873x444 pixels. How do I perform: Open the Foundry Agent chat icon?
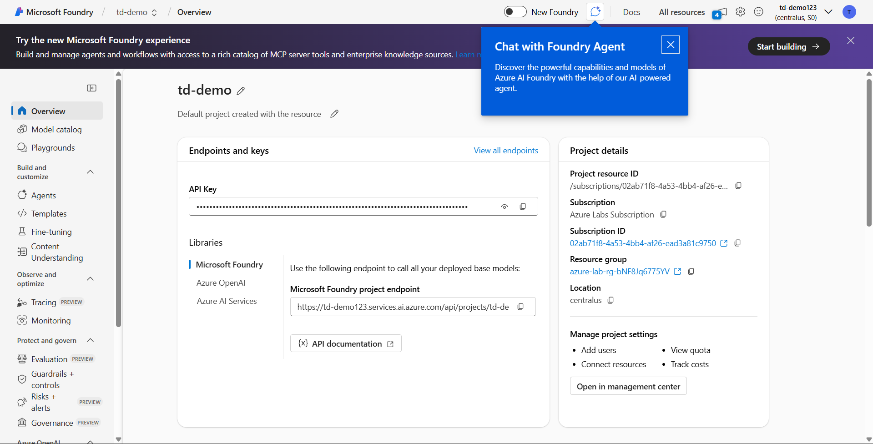(x=595, y=12)
